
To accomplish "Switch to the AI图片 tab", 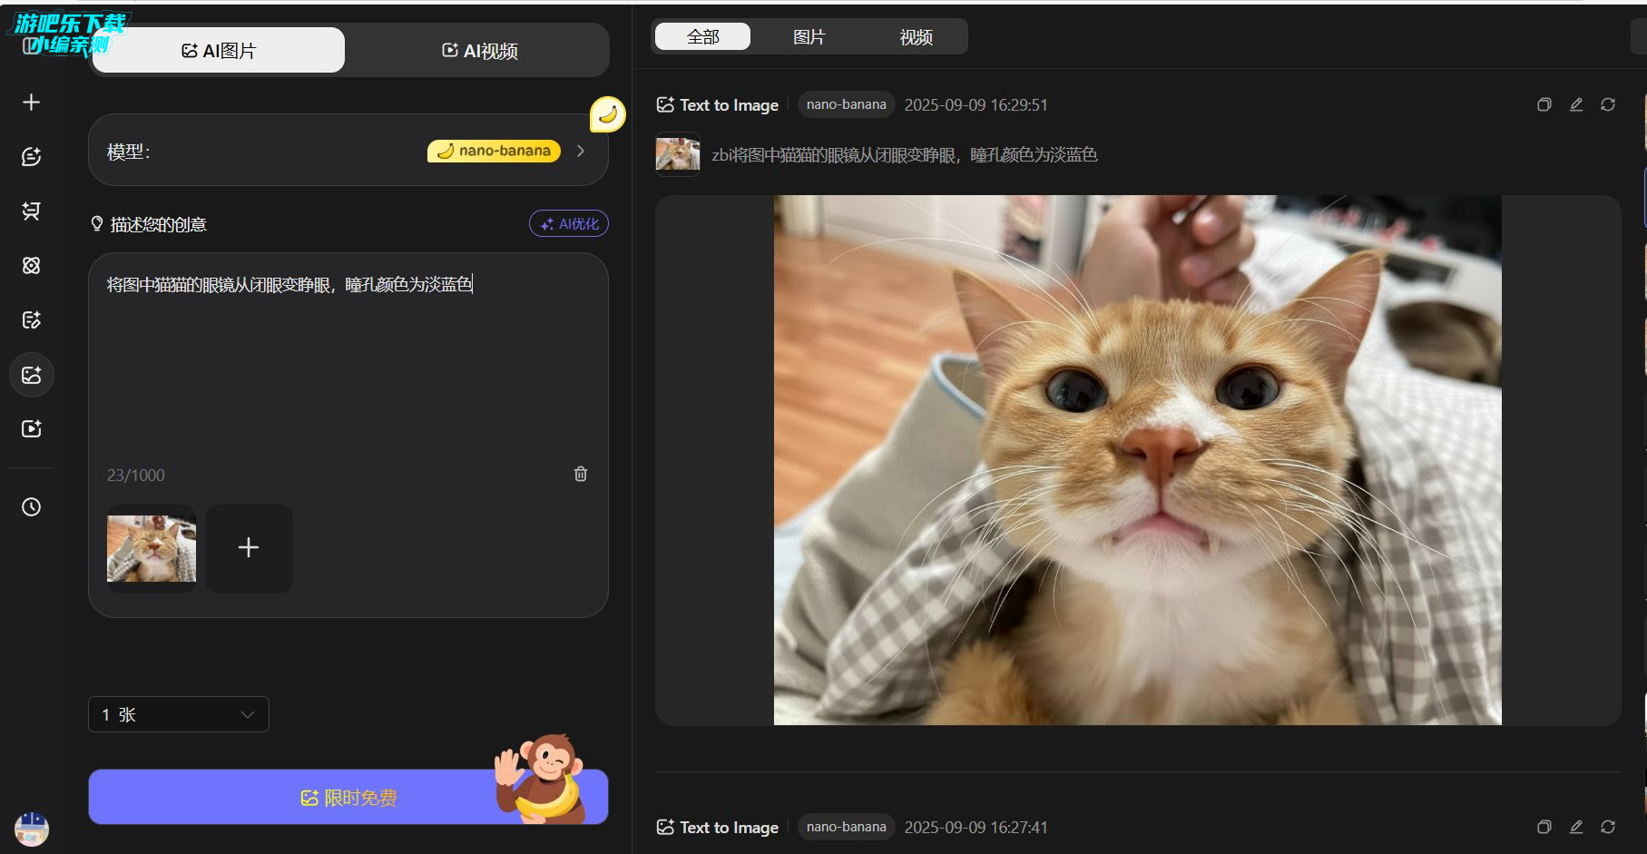I will point(219,50).
